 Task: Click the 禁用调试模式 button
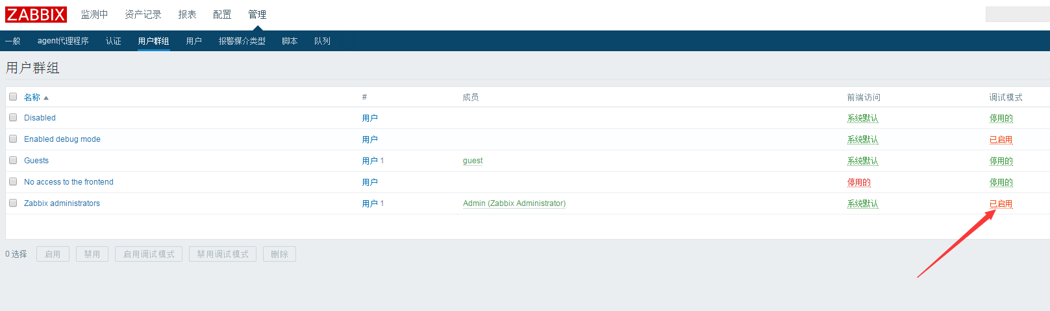pyautogui.click(x=223, y=254)
